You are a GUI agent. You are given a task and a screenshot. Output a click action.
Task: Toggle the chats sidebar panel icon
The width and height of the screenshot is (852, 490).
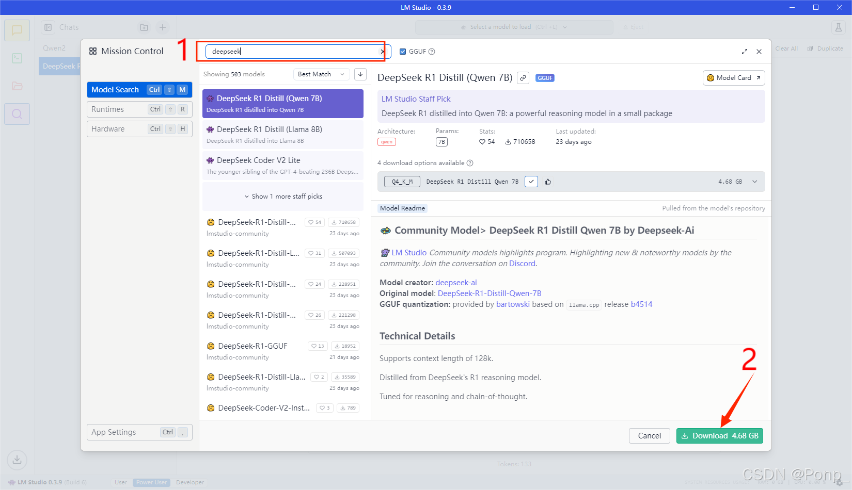pos(48,27)
